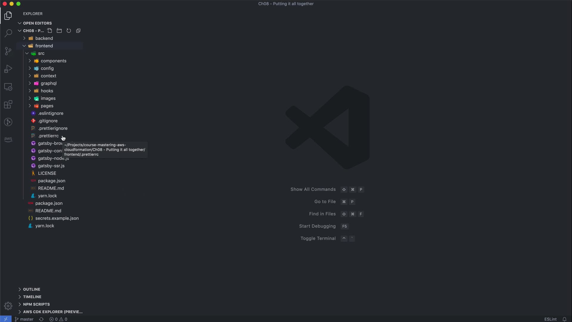Expand the components folder
The width and height of the screenshot is (572, 322).
(x=54, y=61)
